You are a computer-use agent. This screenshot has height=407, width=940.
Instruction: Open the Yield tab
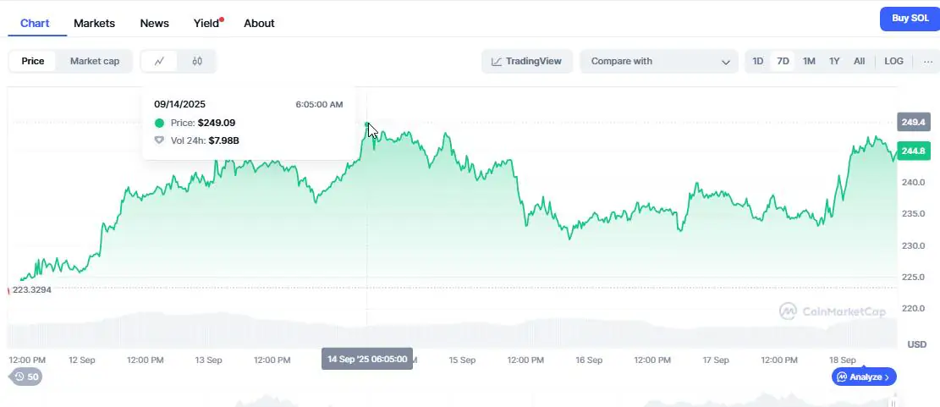(x=207, y=23)
